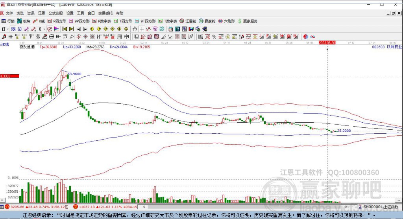Screen dimensions: 403x219
Task: Click the 53.9600 high price label
Action: 74,74
